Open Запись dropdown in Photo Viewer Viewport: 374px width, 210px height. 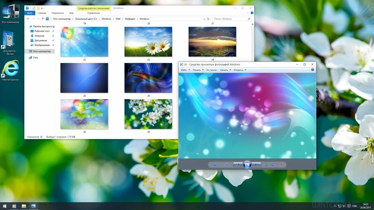pos(226,70)
